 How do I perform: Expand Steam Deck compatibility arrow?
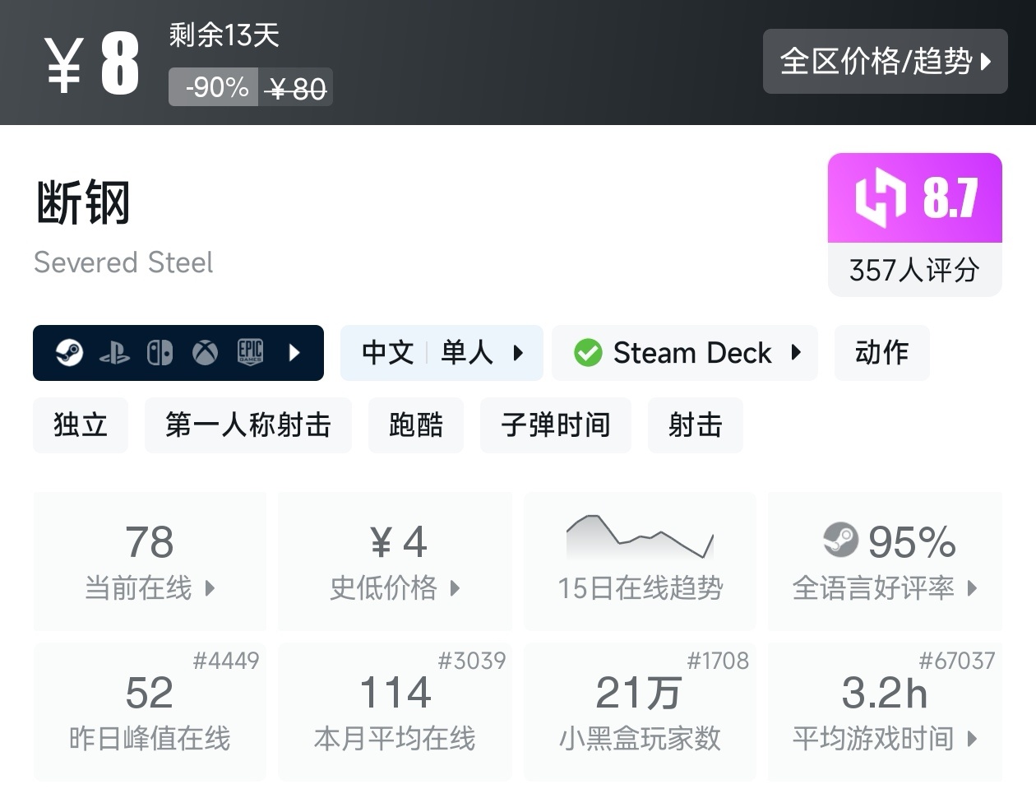click(796, 352)
